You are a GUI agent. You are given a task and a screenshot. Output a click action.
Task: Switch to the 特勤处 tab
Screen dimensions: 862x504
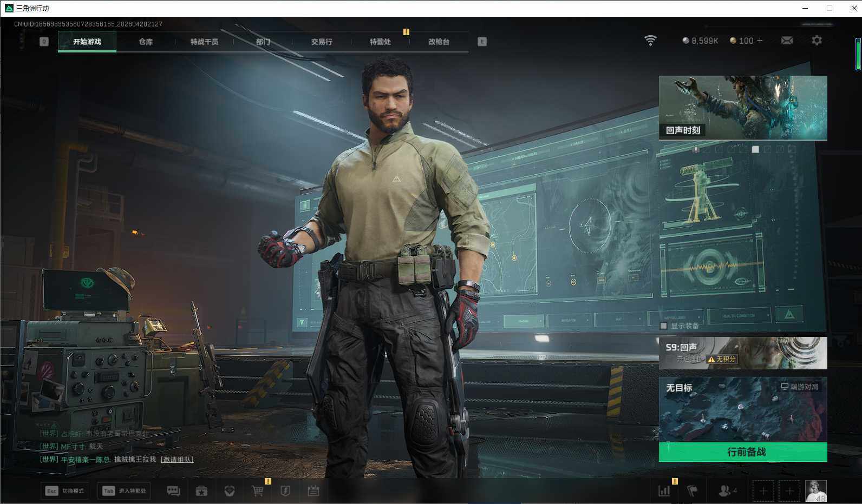click(x=380, y=42)
